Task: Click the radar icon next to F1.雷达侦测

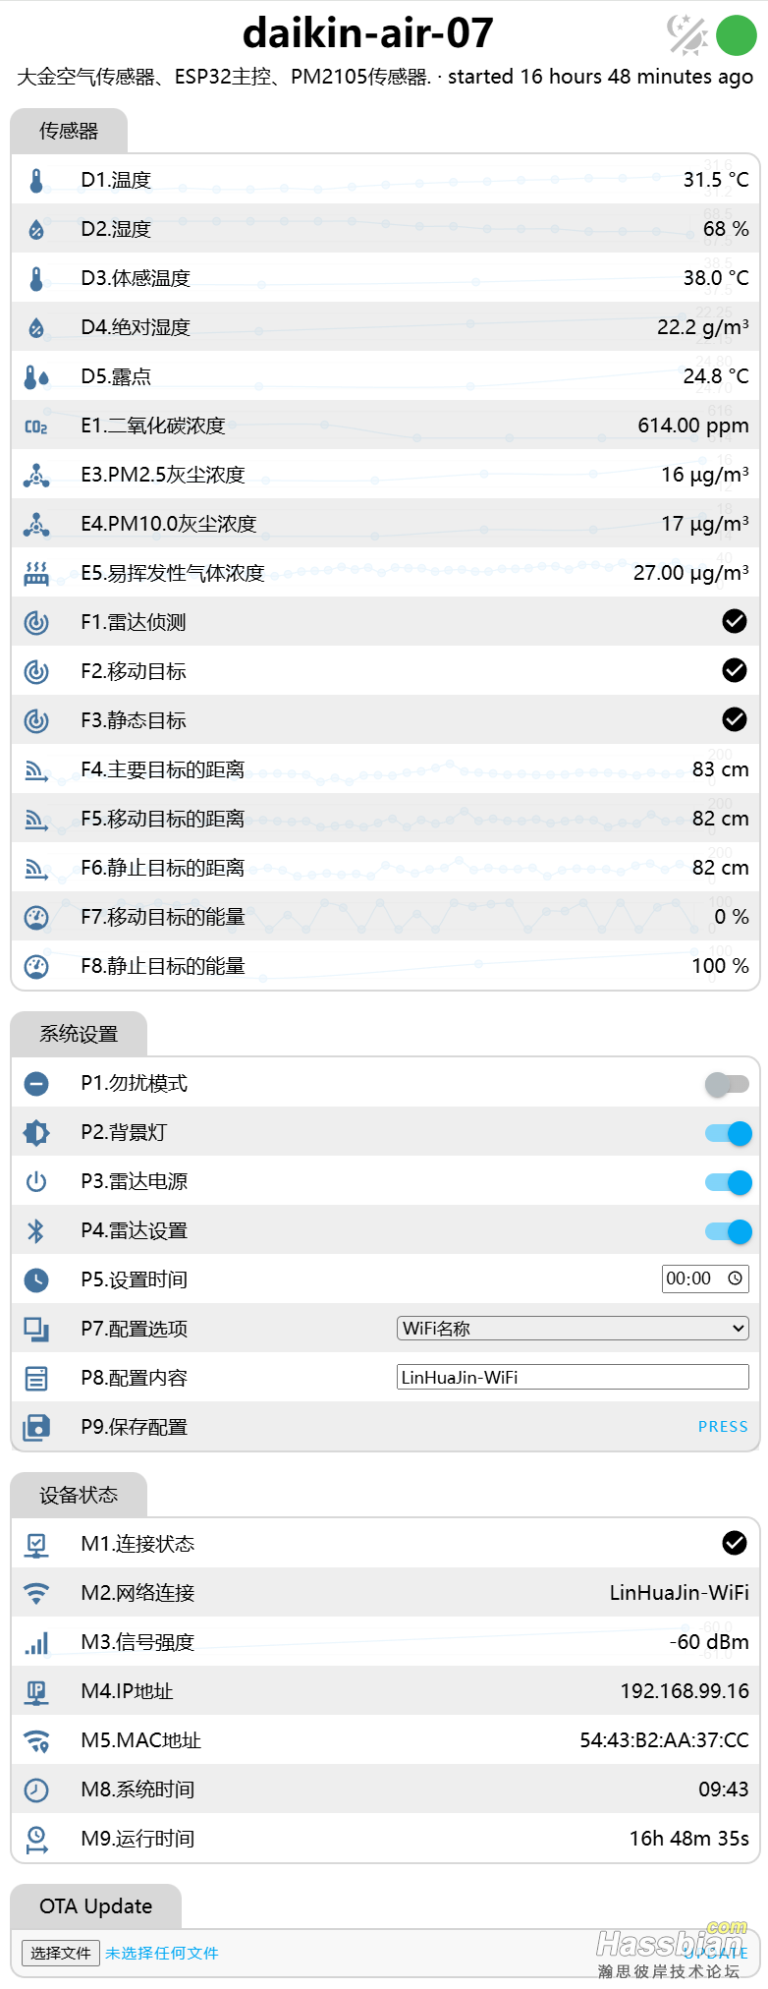Action: [36, 623]
